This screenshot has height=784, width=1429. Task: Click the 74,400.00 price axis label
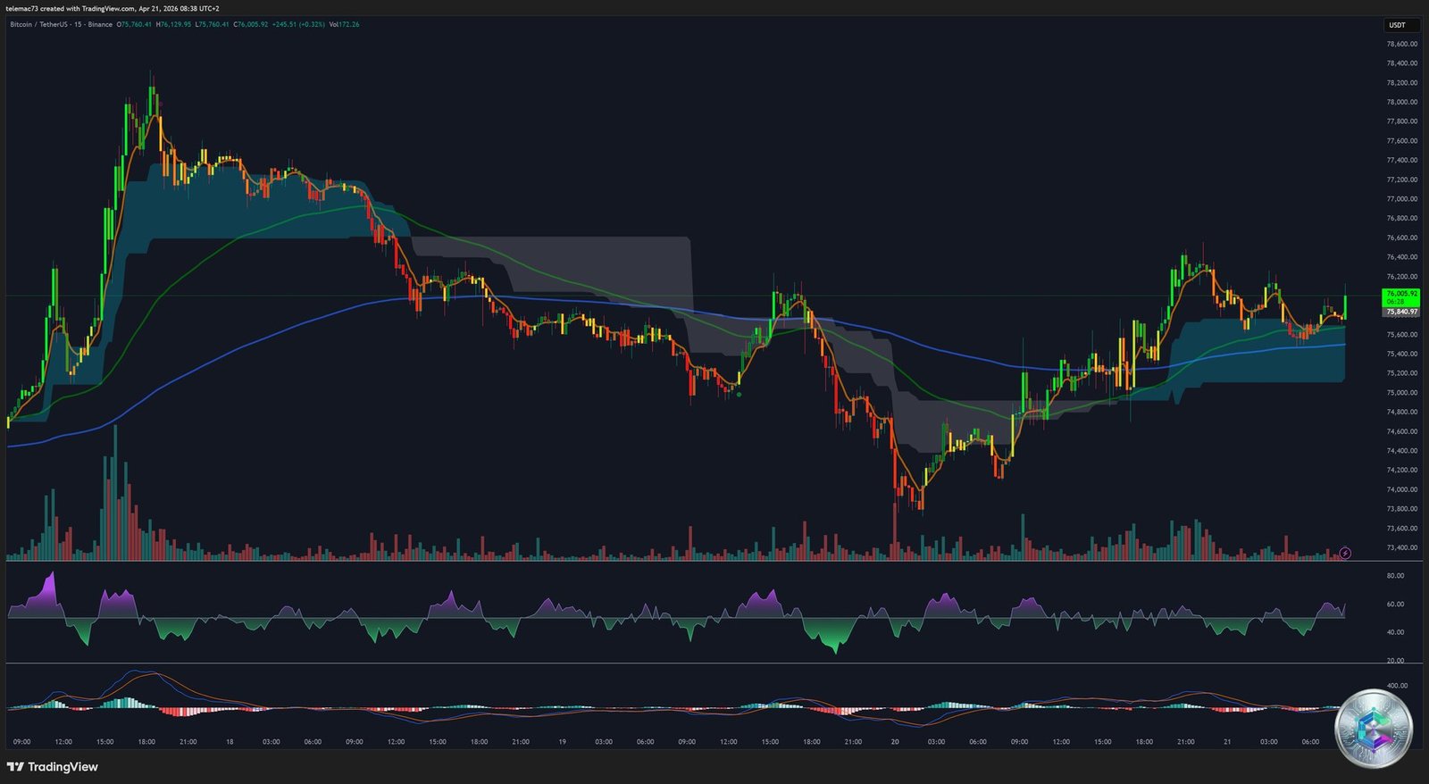(x=1401, y=451)
